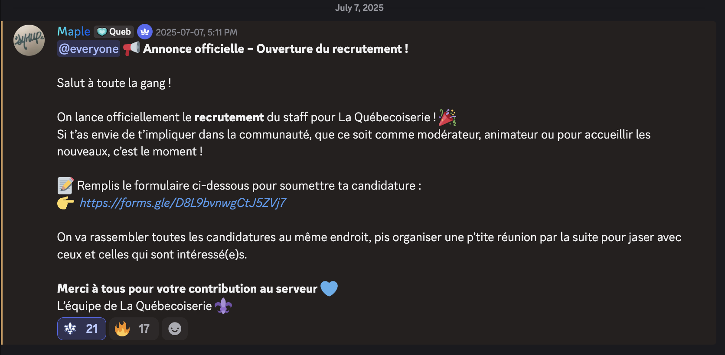Click the Queb server tag badge
725x355 pixels.
(114, 32)
